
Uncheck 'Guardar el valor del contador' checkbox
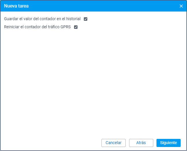point(86,19)
